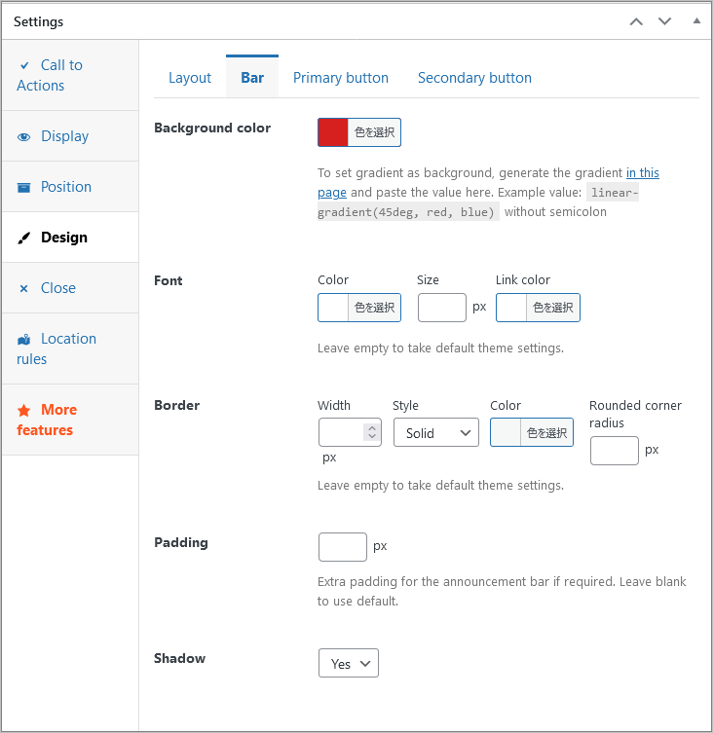Click the eye icon next to Display
Screen dimensions: 713x733
pyautogui.click(x=24, y=137)
